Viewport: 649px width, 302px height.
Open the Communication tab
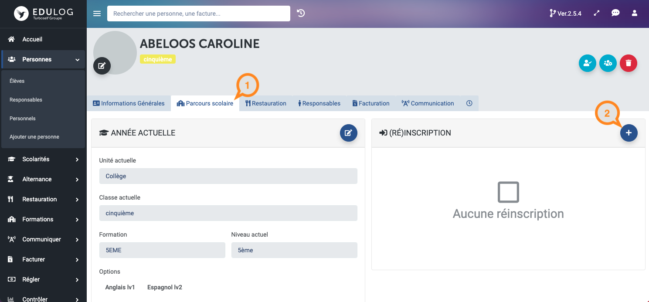click(428, 103)
